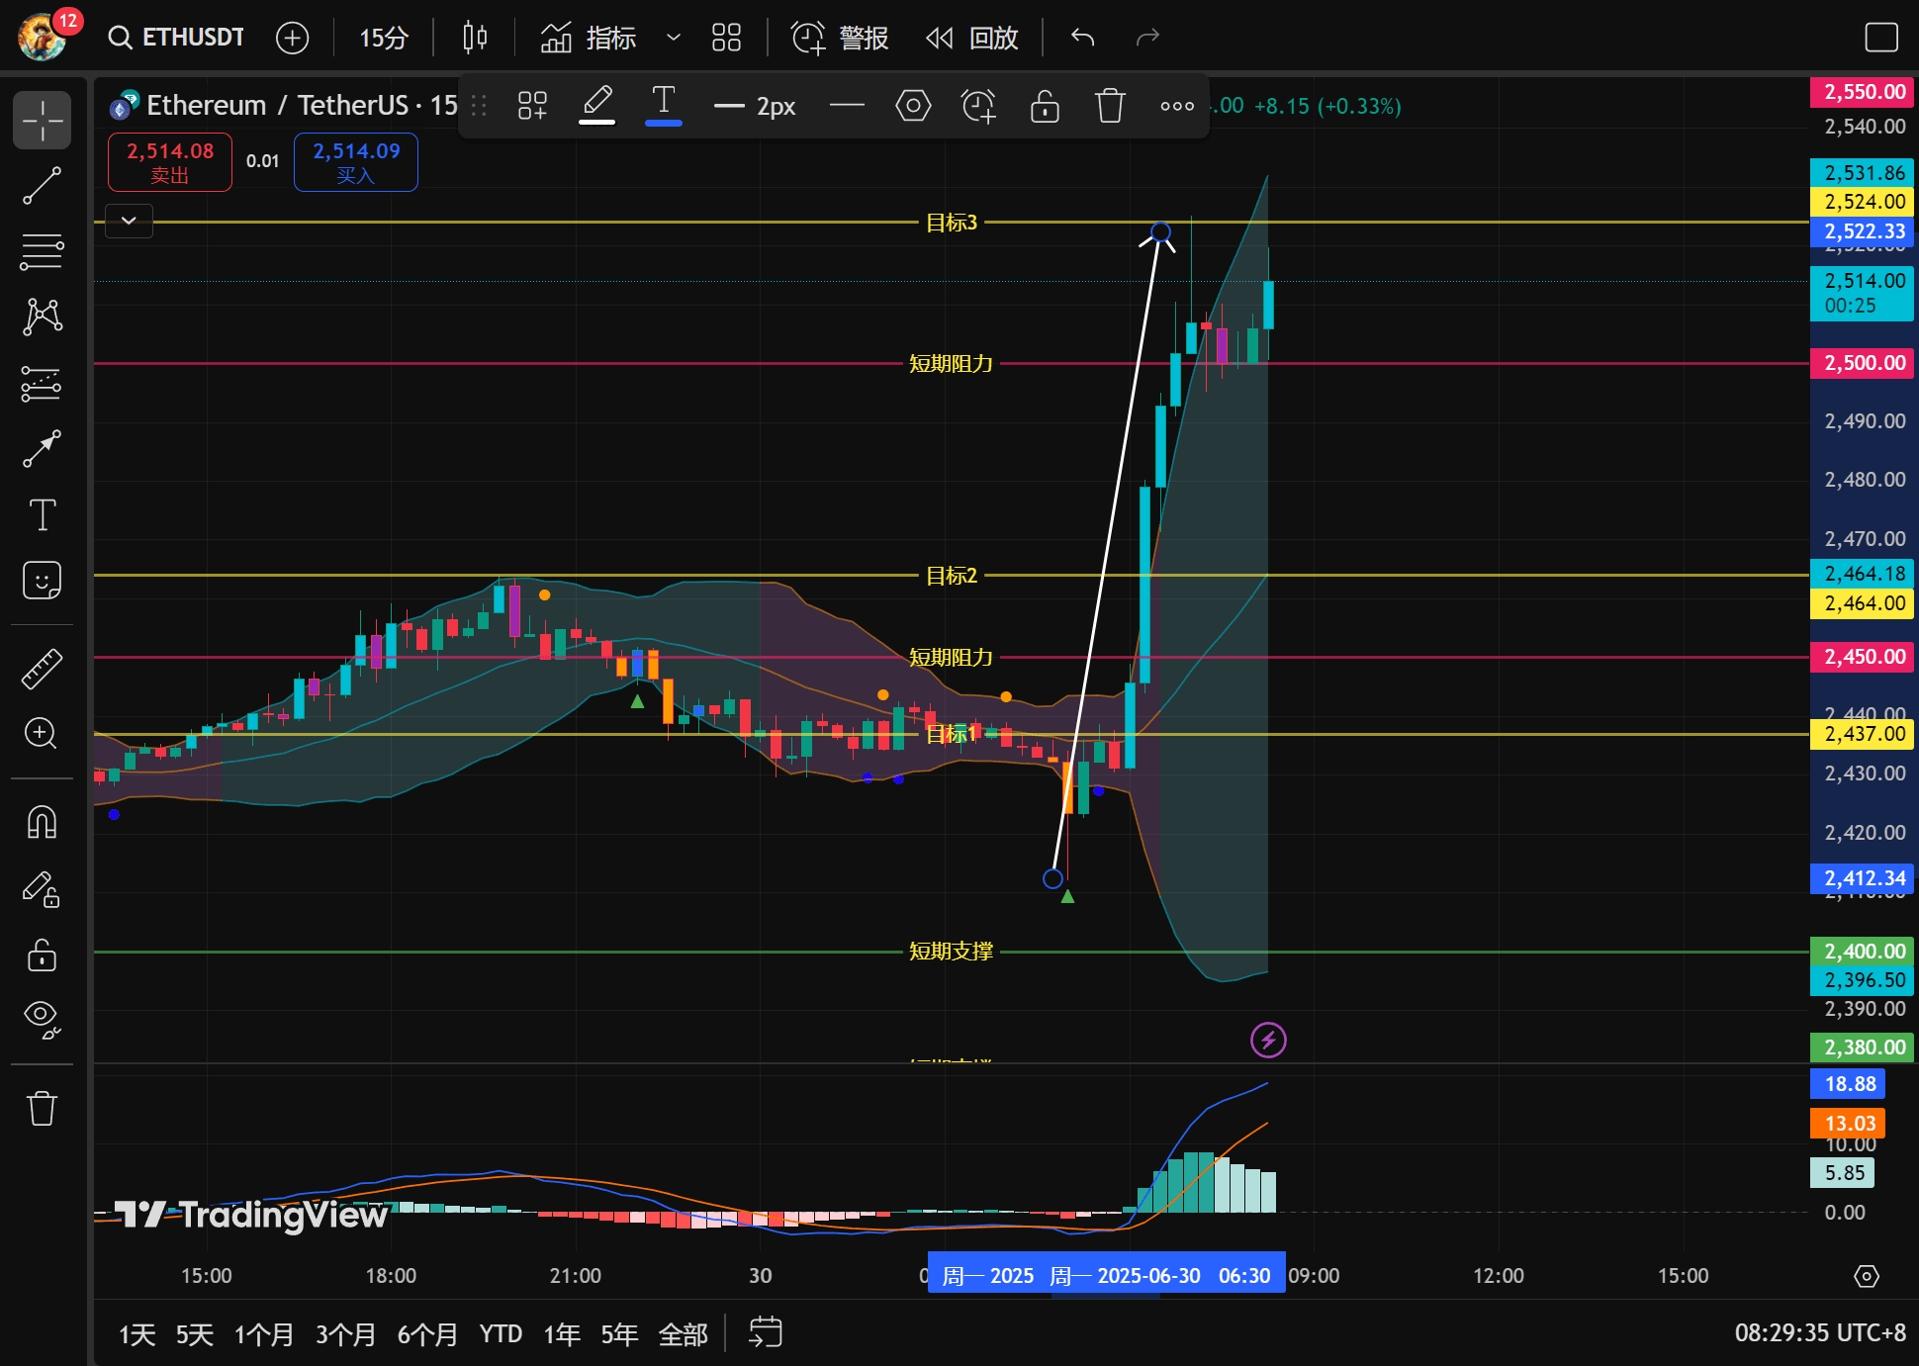The width and height of the screenshot is (1919, 1366).
Task: Open the user profile avatar menu
Action: click(x=44, y=38)
